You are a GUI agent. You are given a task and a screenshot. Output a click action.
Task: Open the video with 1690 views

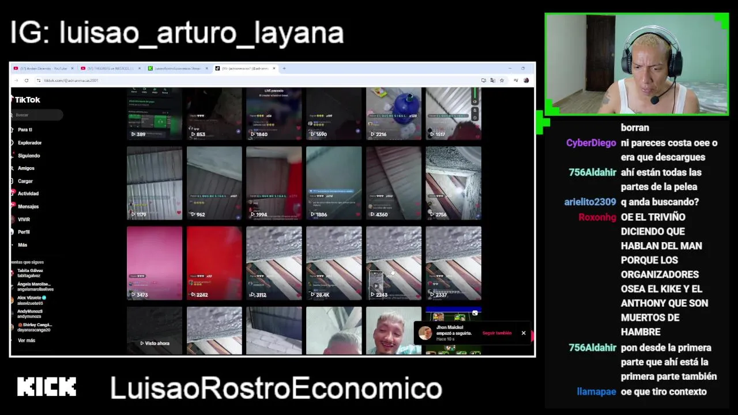334,114
